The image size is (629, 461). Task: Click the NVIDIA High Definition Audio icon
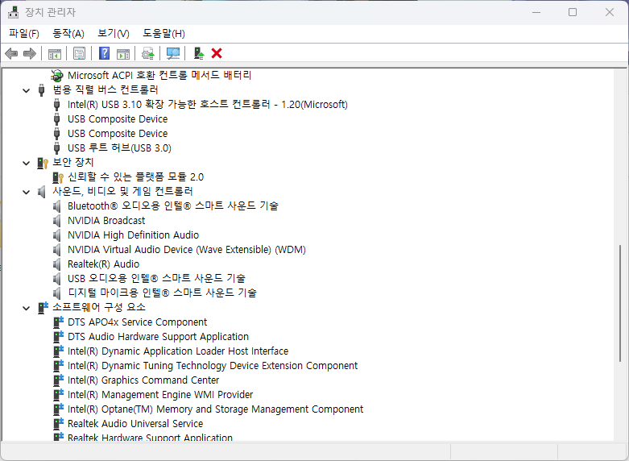click(x=57, y=235)
